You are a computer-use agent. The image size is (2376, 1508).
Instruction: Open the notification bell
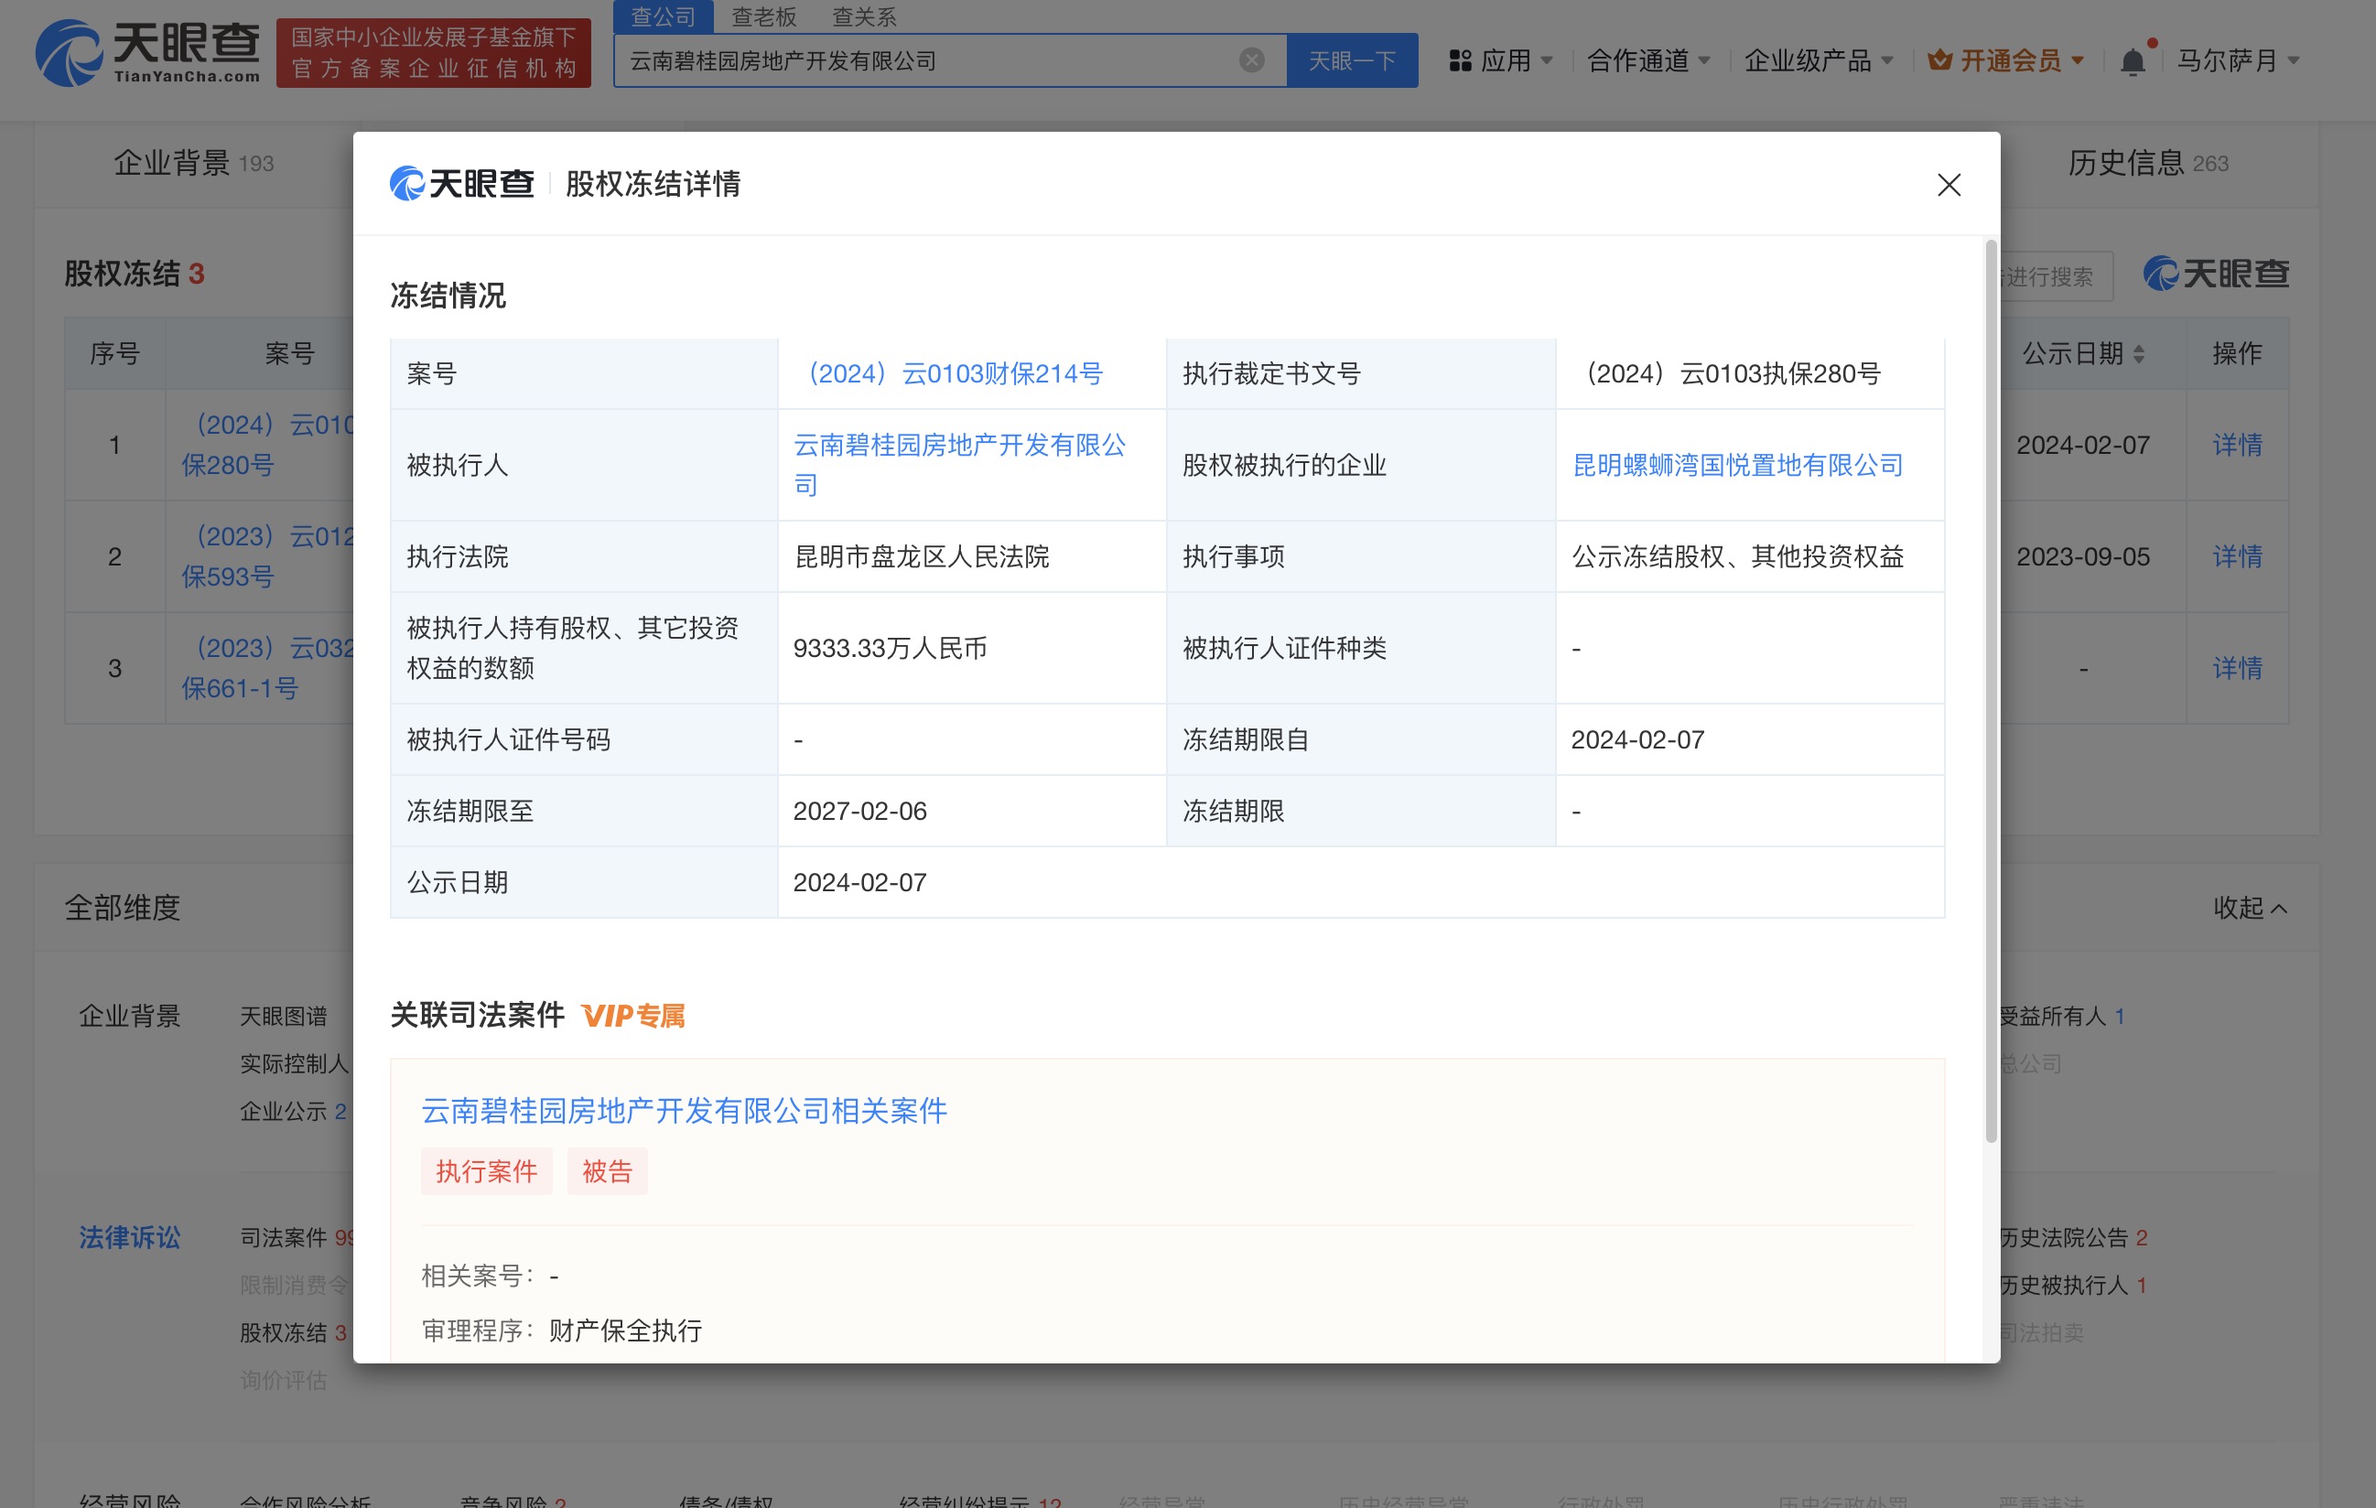pyautogui.click(x=2133, y=61)
